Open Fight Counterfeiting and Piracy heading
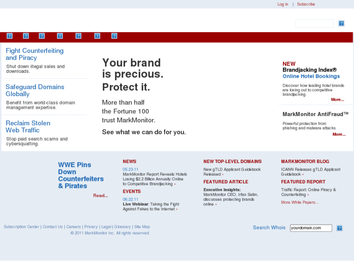The height and width of the screenshot is (265, 354). 35,54
